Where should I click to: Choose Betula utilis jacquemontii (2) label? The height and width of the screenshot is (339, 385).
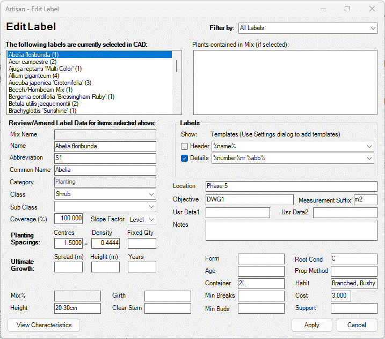pyautogui.click(x=43, y=104)
